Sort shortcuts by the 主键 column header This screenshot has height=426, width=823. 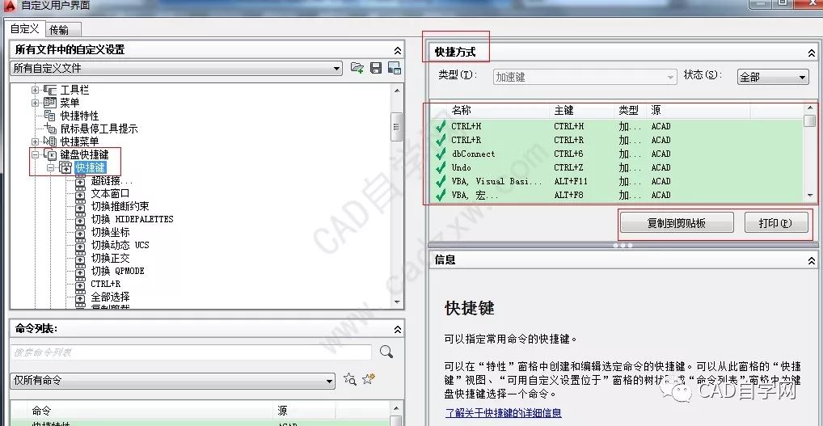pyautogui.click(x=581, y=110)
